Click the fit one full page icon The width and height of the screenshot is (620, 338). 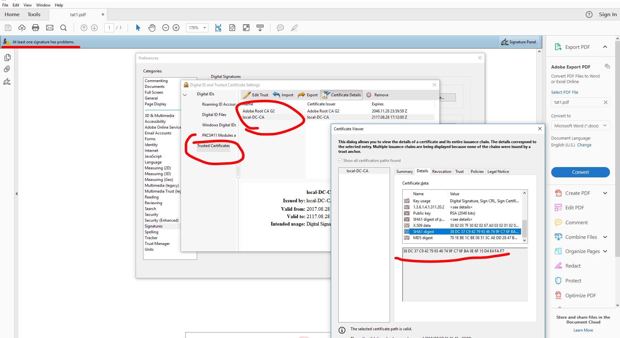pyautogui.click(x=232, y=28)
